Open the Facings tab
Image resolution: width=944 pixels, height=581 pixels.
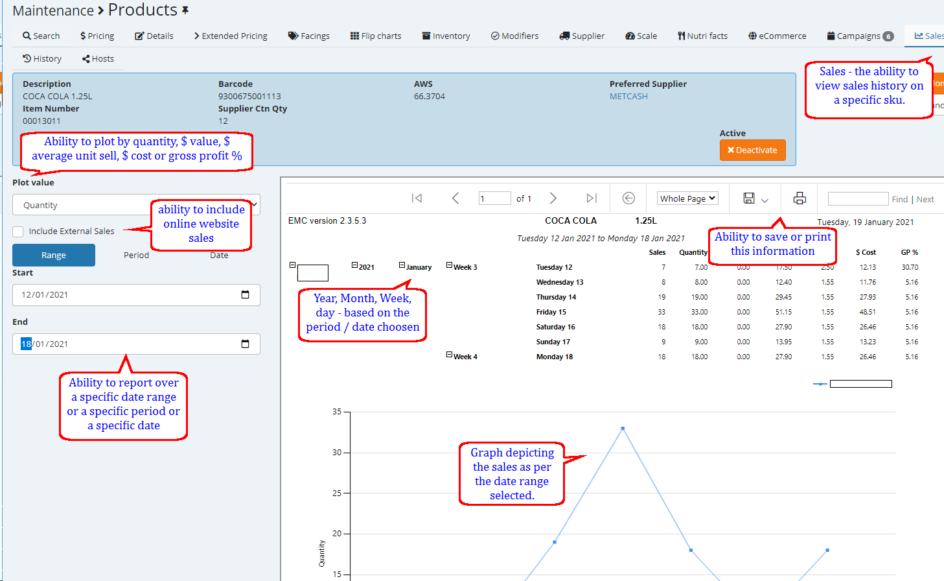click(x=309, y=36)
